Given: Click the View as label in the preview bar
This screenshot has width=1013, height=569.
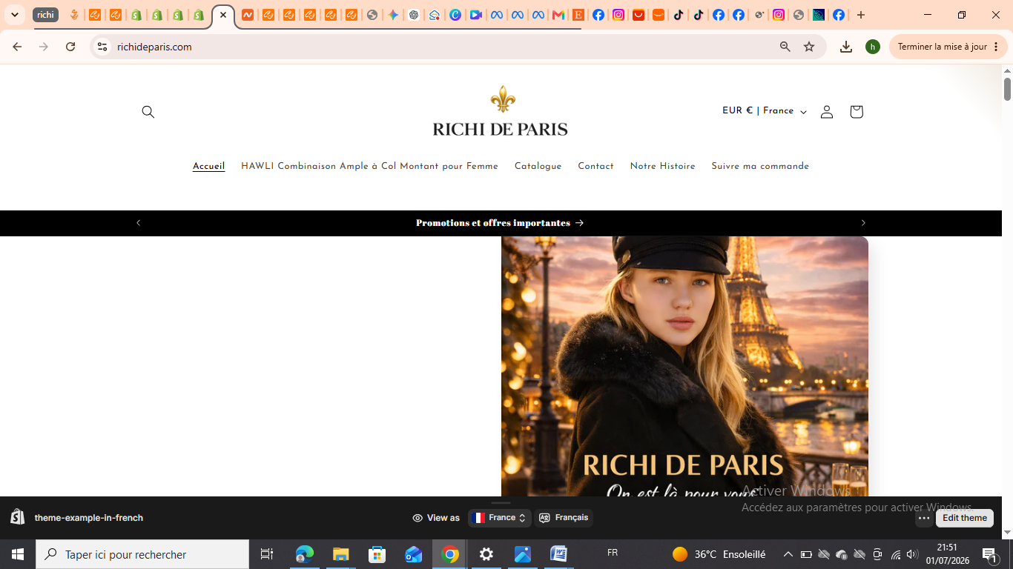Looking at the screenshot, I should (436, 518).
